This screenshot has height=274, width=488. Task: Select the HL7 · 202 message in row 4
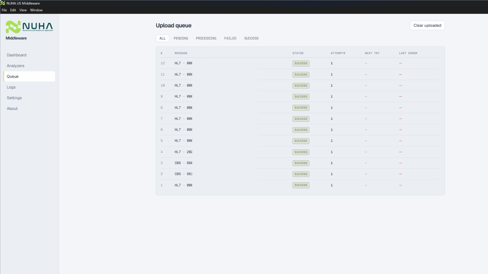click(x=183, y=152)
